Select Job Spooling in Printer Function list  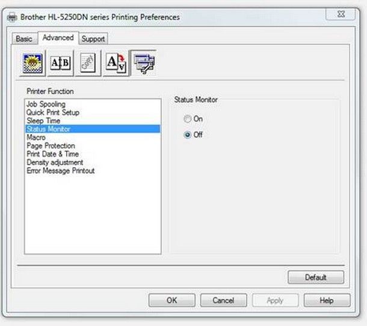pyautogui.click(x=93, y=104)
